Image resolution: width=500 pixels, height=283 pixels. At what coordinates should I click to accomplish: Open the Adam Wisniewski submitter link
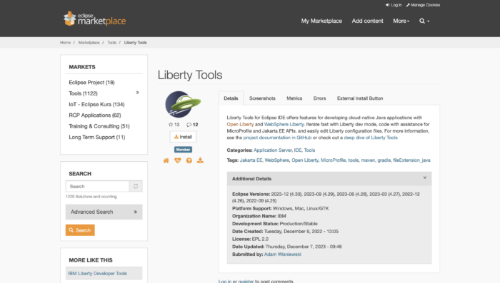pos(283,254)
